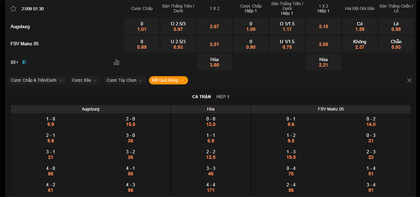
Task: Choose Over 2.5/3 at 0.97
Action: pos(178,27)
